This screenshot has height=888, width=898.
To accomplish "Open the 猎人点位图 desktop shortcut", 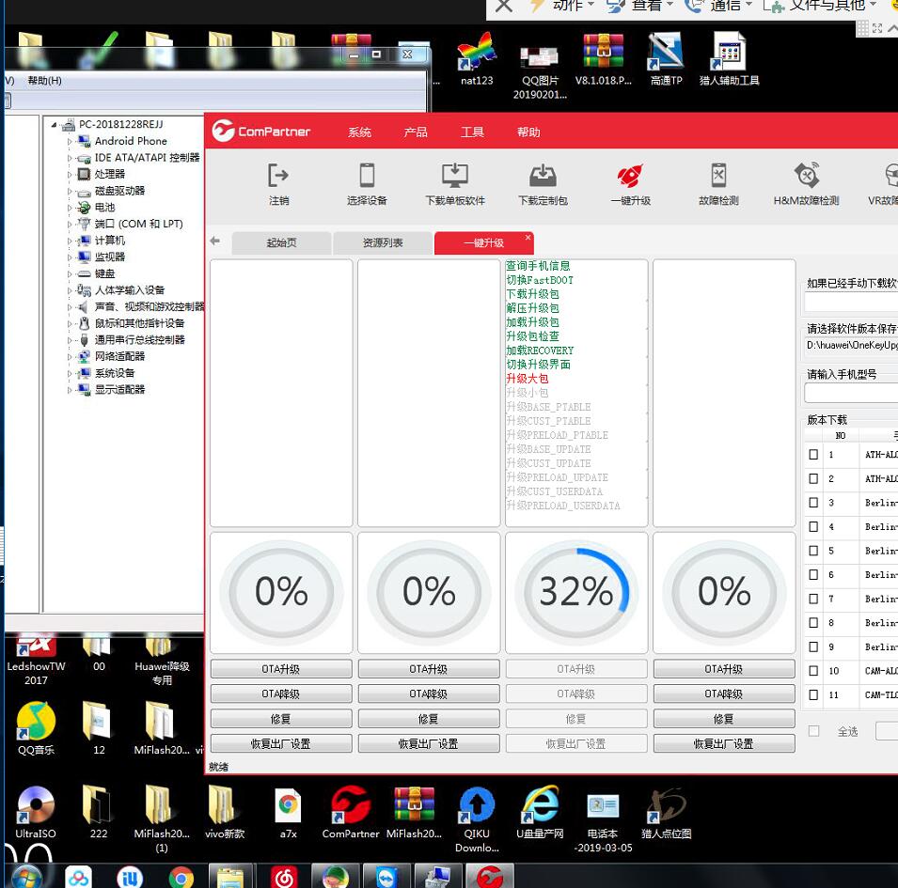I will click(x=666, y=813).
